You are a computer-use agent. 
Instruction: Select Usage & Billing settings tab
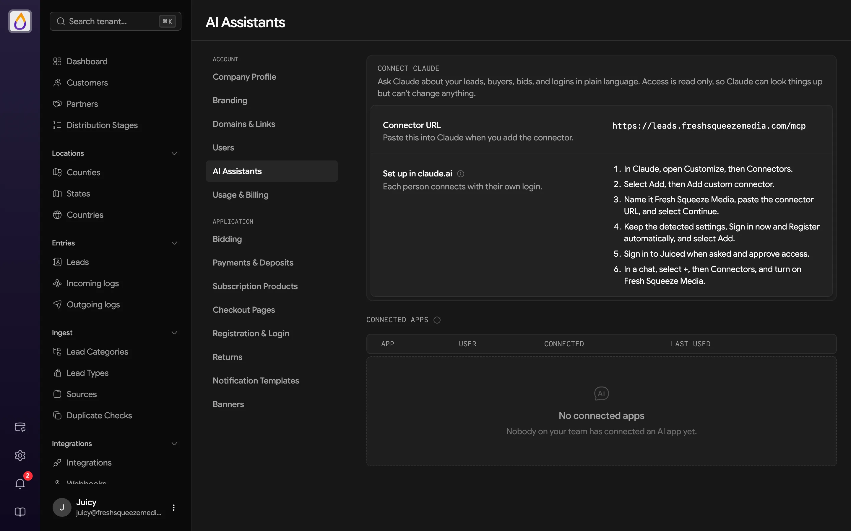click(x=272, y=195)
